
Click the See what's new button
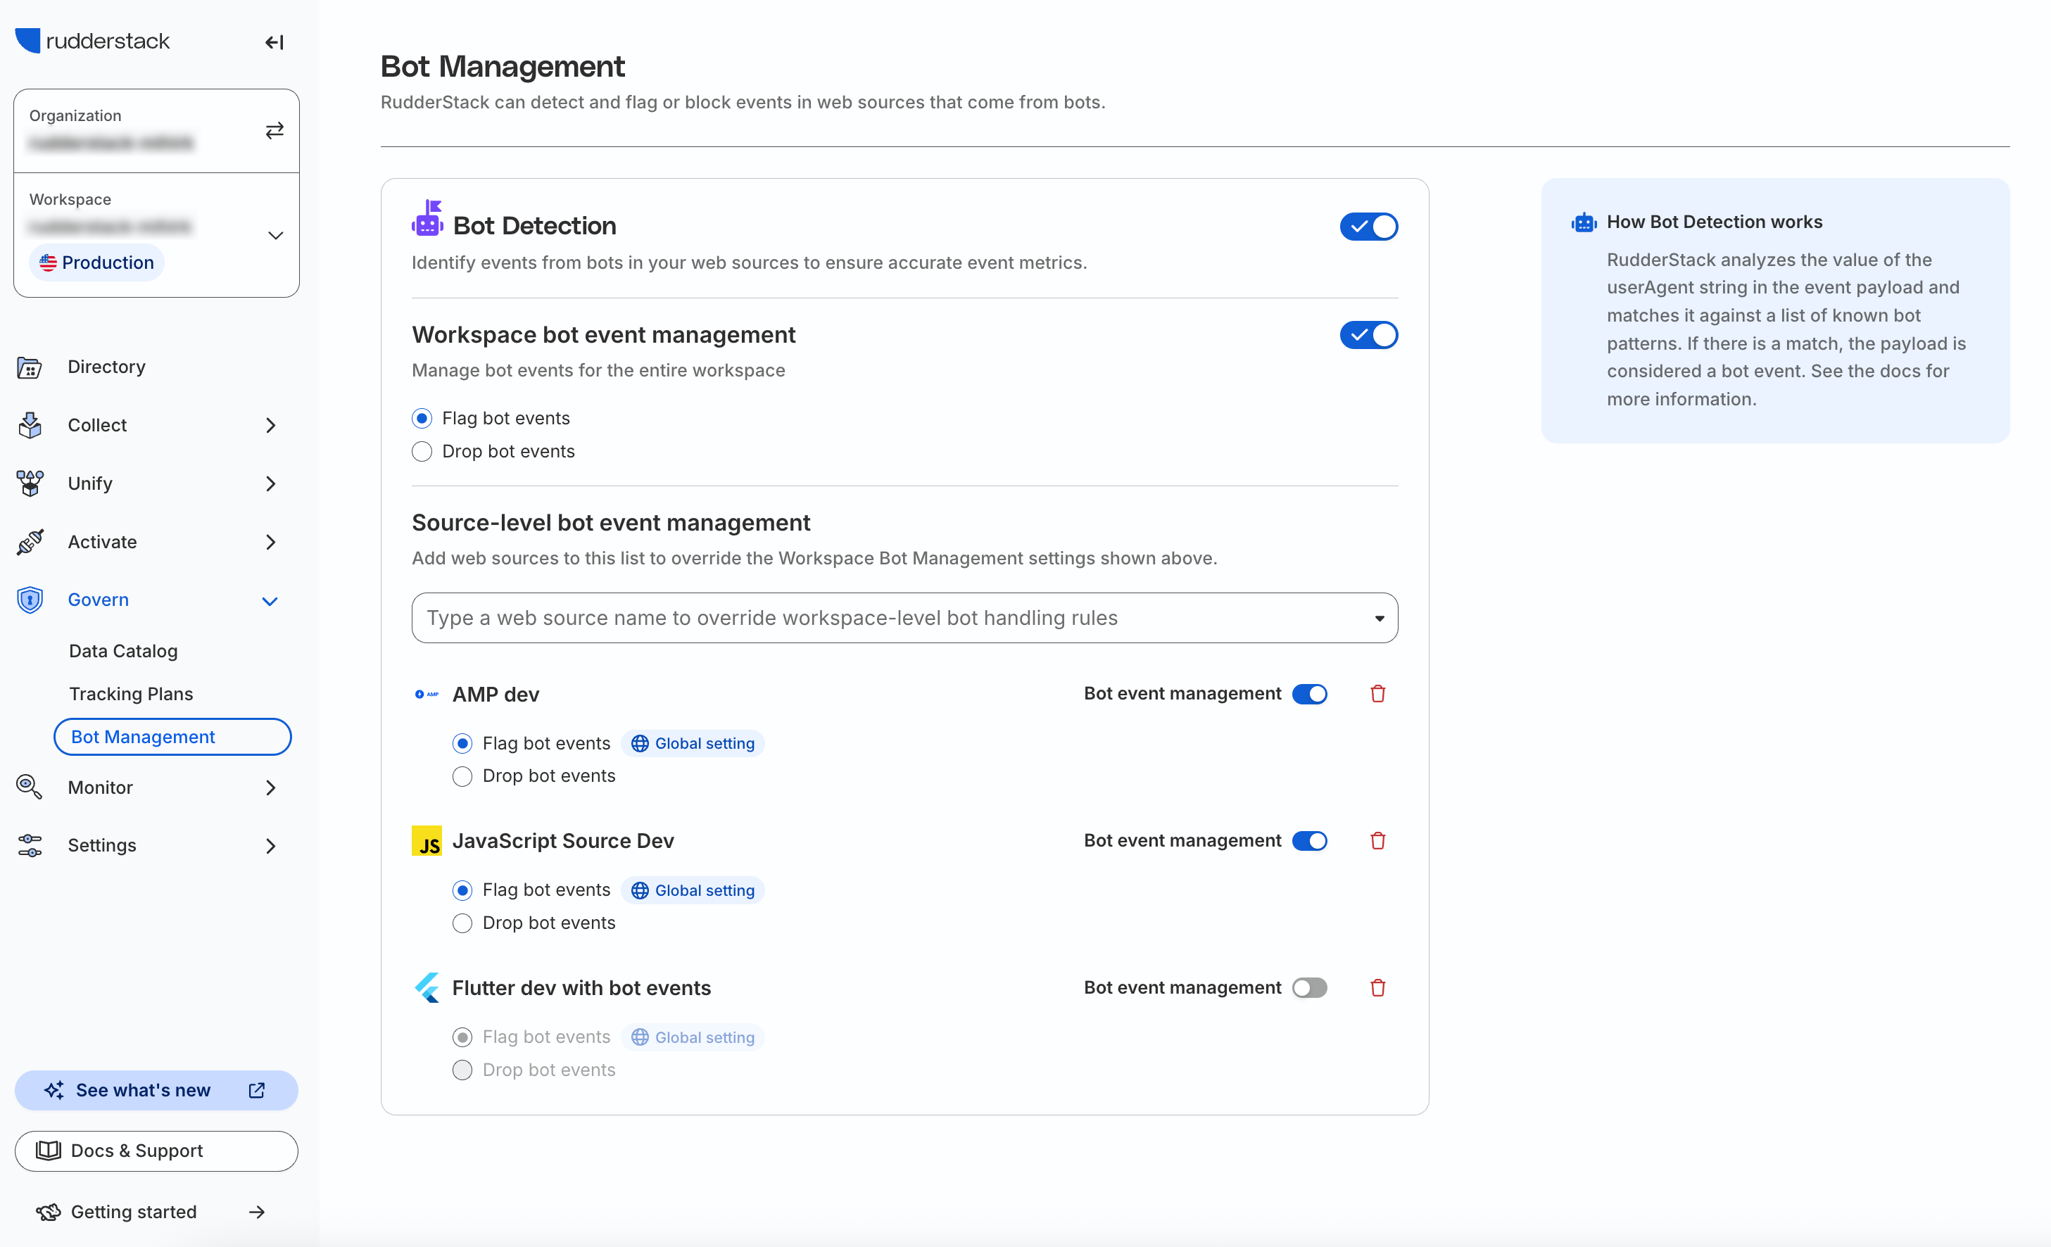click(156, 1091)
